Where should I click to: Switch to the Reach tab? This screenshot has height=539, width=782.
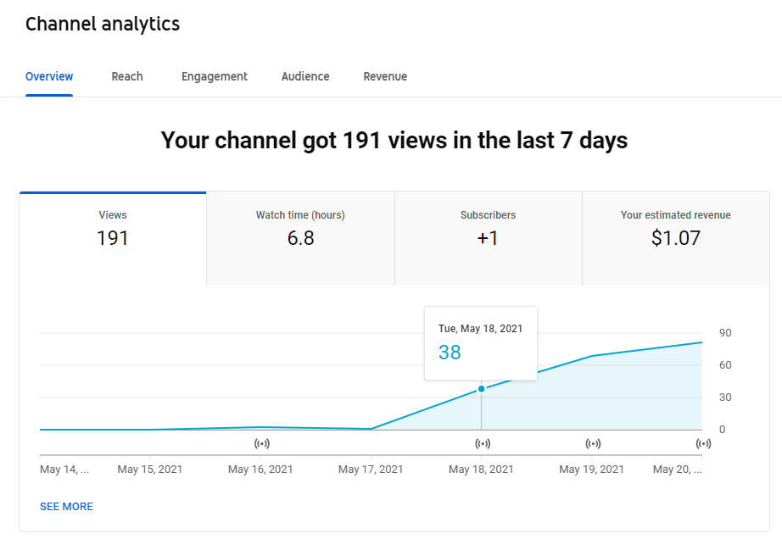(x=127, y=76)
